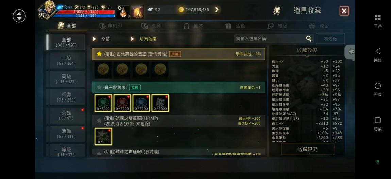Tap the golden feather scroll slot

tap(137, 12)
